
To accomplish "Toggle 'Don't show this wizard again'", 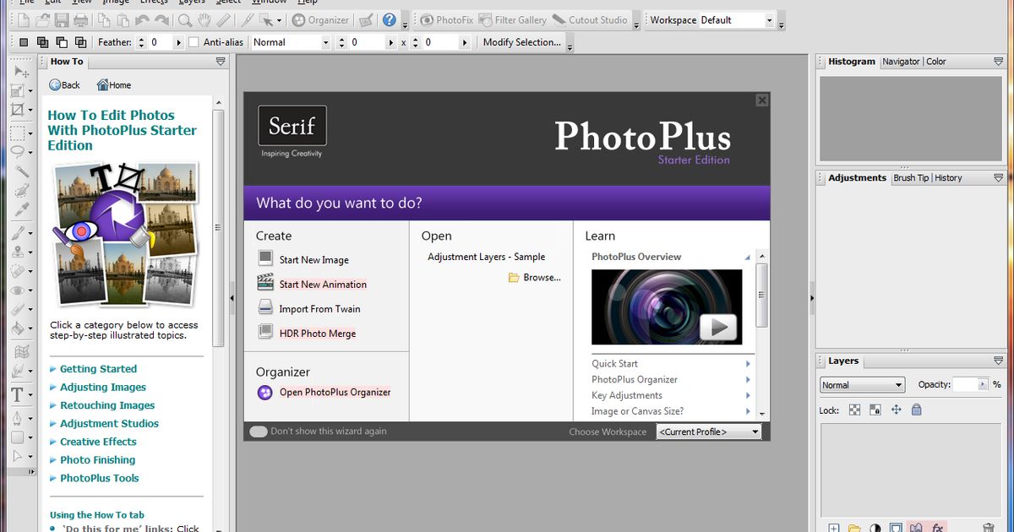I will click(258, 432).
